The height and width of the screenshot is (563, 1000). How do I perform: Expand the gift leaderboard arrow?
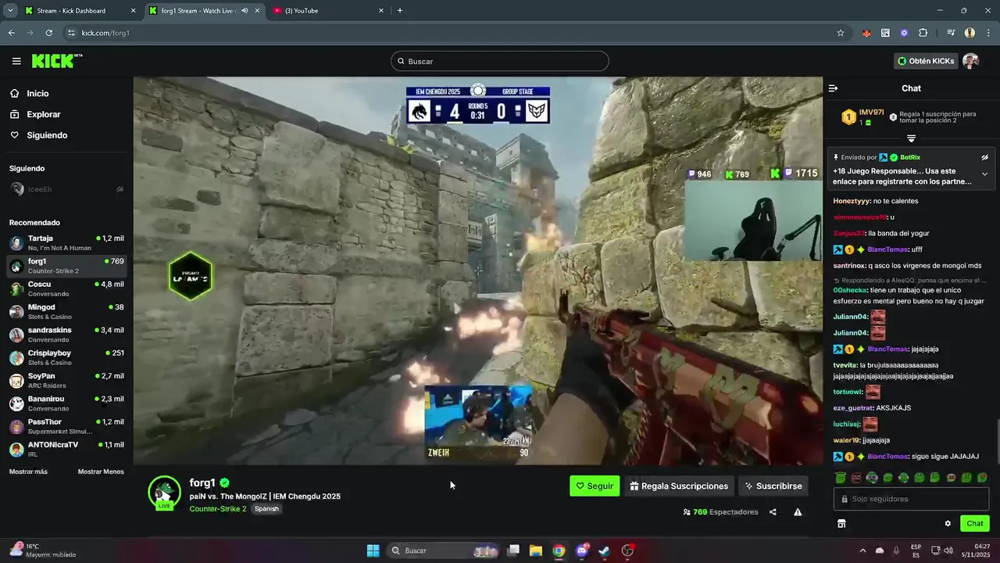911,138
